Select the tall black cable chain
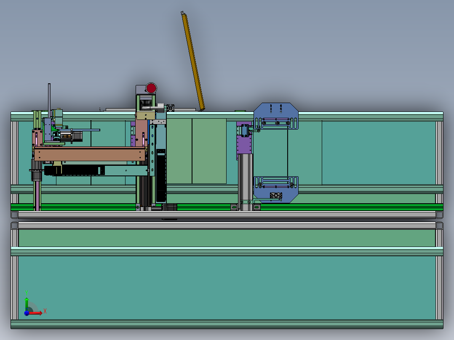 pyautogui.click(x=161, y=175)
